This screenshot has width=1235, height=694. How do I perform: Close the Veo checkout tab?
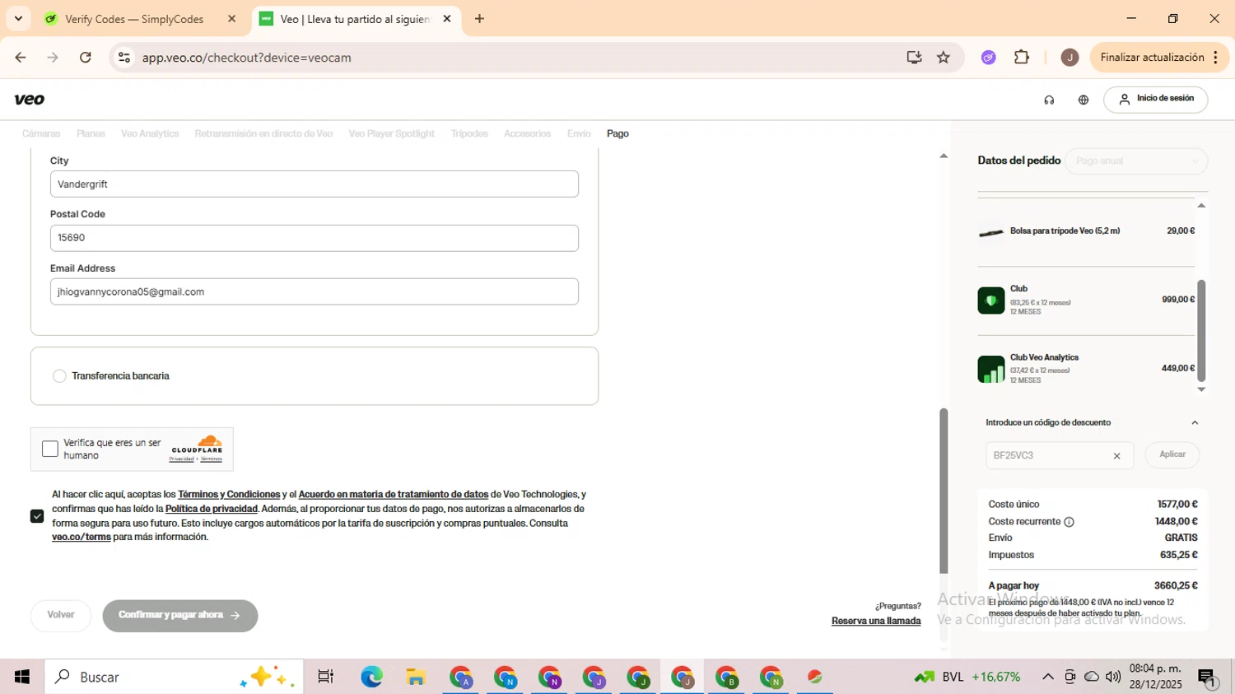click(x=447, y=19)
